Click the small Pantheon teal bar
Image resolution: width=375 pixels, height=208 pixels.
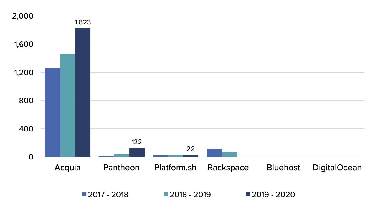coord(121,154)
